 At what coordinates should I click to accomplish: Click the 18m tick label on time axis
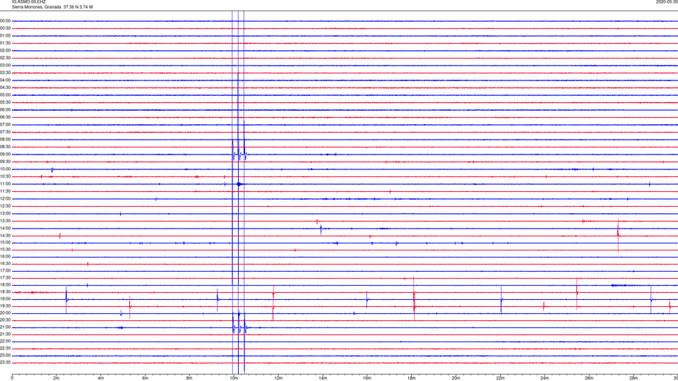tap(411, 378)
